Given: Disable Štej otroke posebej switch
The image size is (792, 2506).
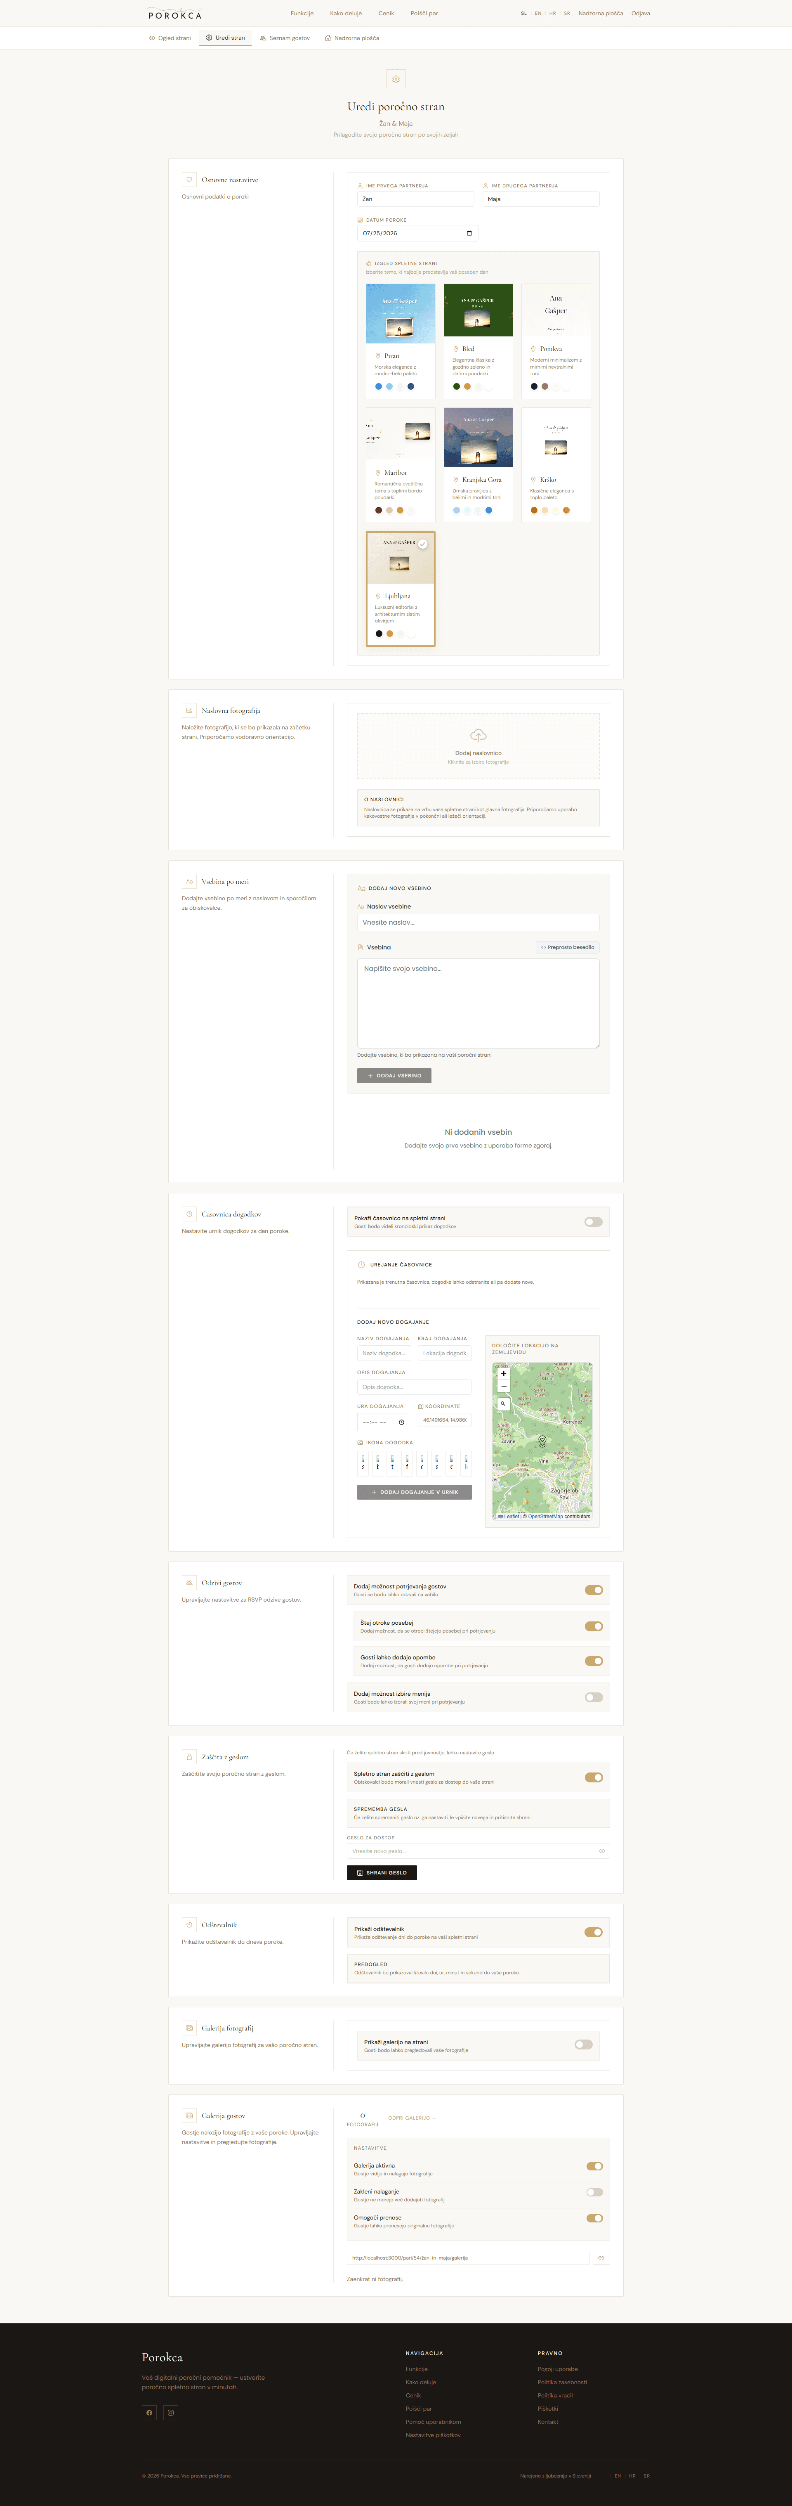Looking at the screenshot, I should coord(594,1626).
